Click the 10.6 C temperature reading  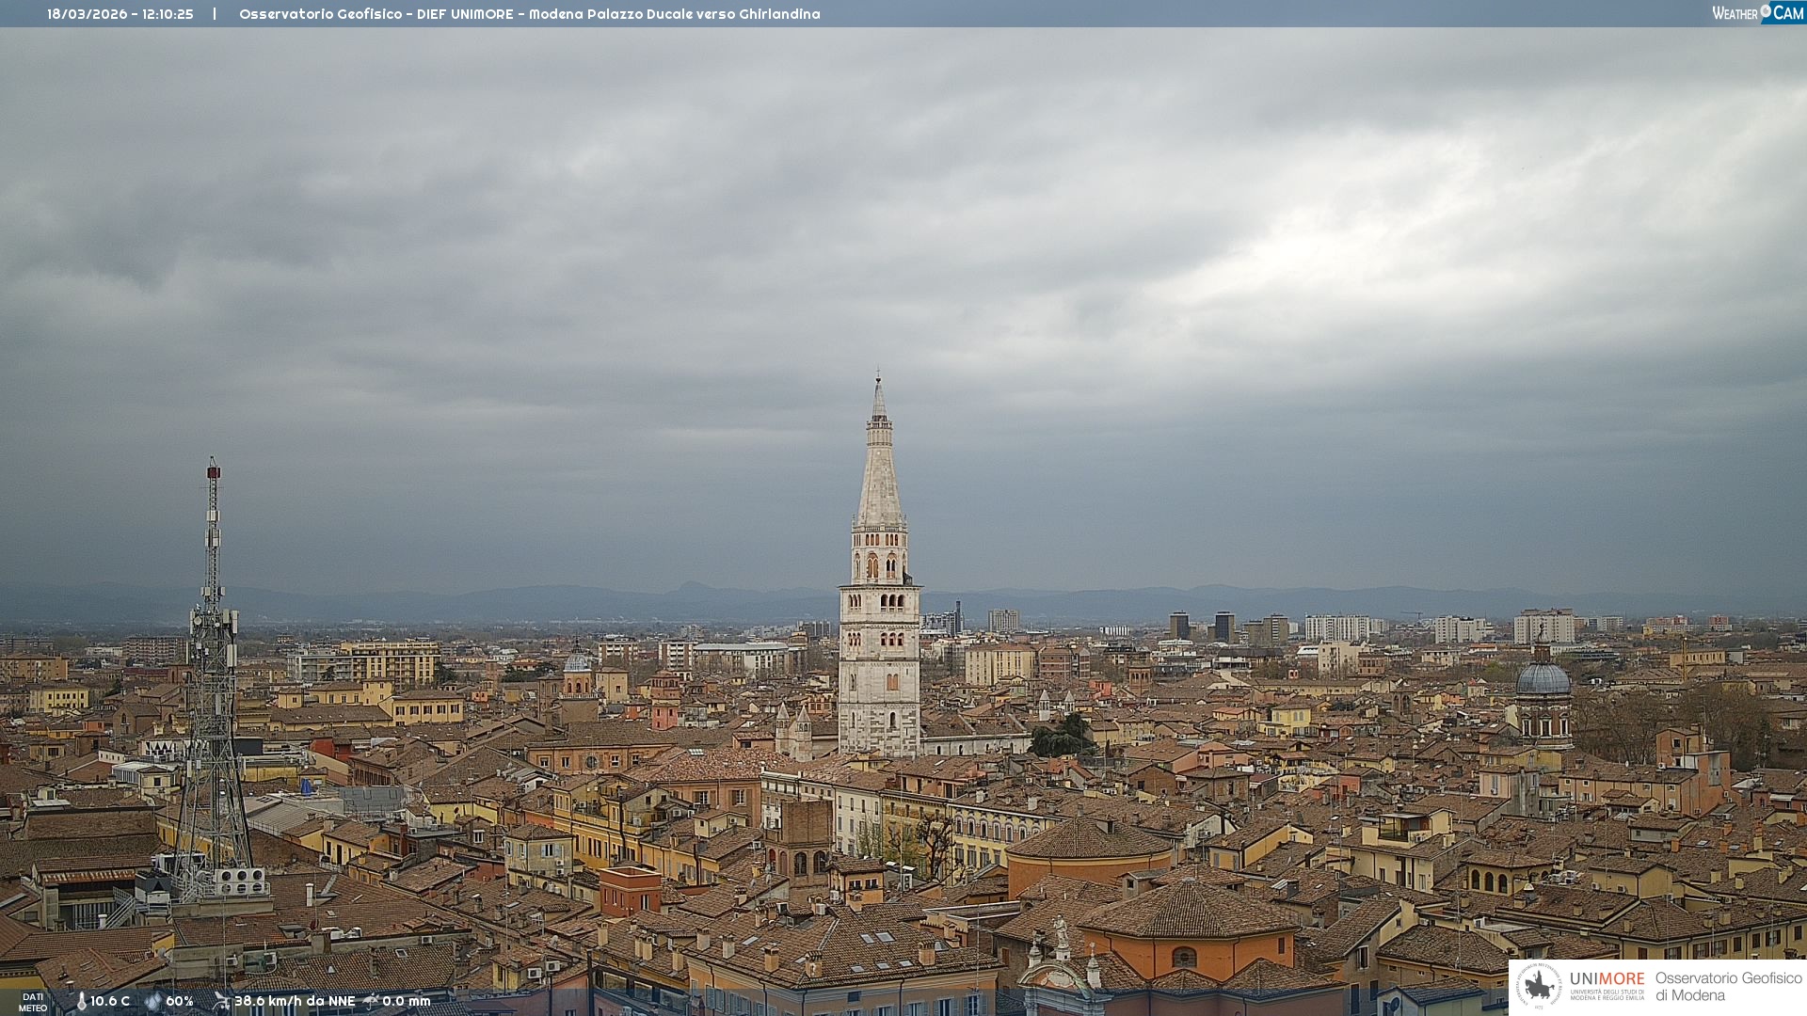(x=110, y=1001)
